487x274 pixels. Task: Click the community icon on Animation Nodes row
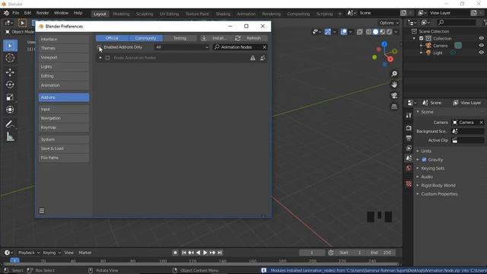tap(263, 58)
